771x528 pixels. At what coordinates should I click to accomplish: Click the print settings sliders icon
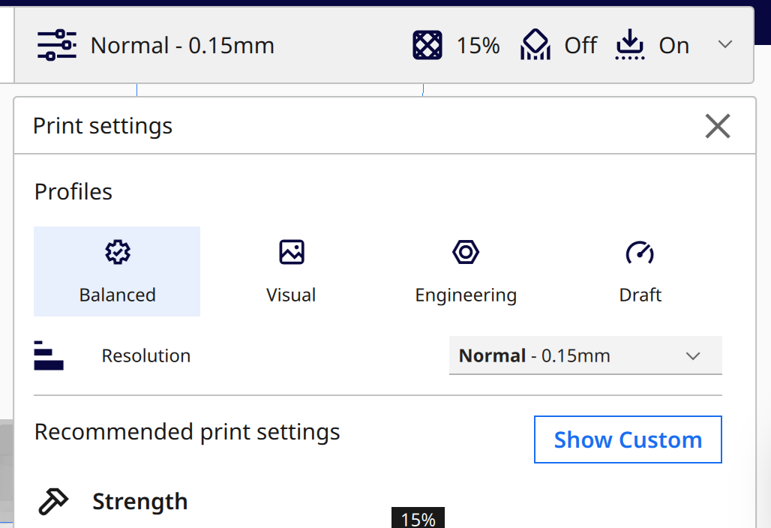57,46
